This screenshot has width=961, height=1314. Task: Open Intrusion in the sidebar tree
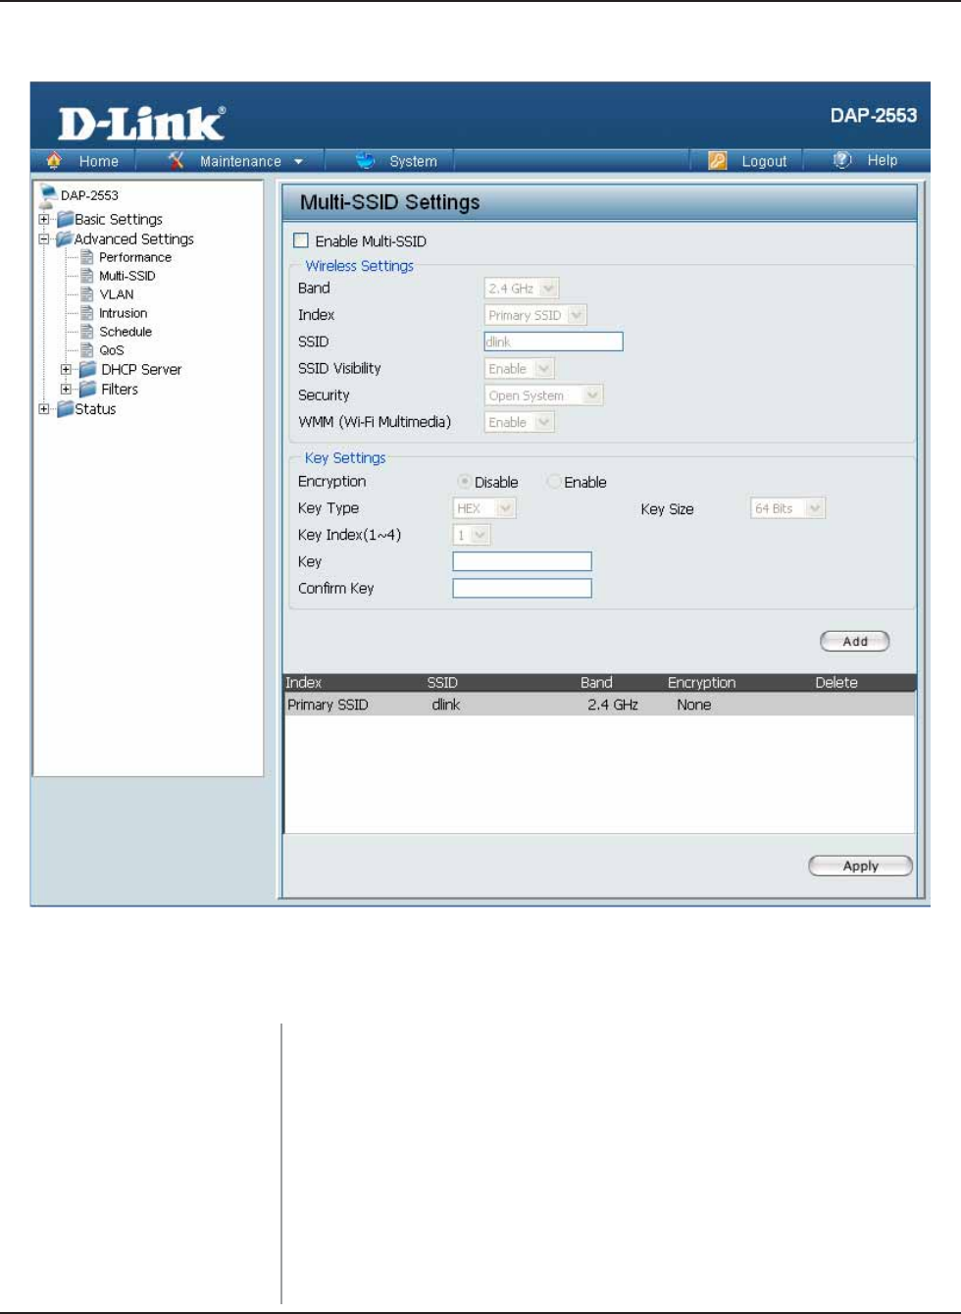click(x=124, y=313)
